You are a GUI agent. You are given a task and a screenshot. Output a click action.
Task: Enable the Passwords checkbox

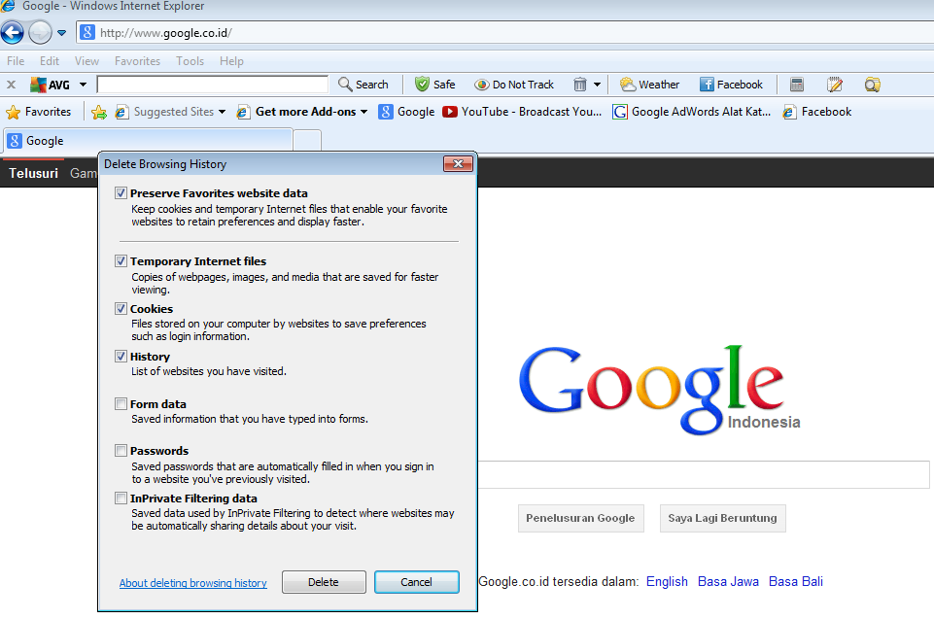coord(121,451)
